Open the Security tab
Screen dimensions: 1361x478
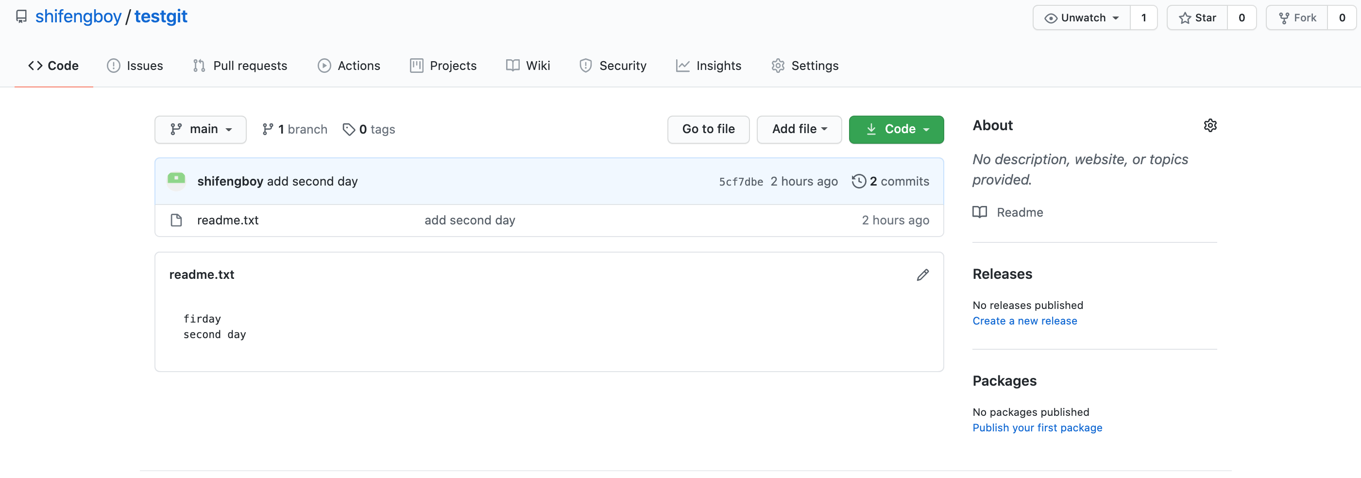pyautogui.click(x=613, y=66)
